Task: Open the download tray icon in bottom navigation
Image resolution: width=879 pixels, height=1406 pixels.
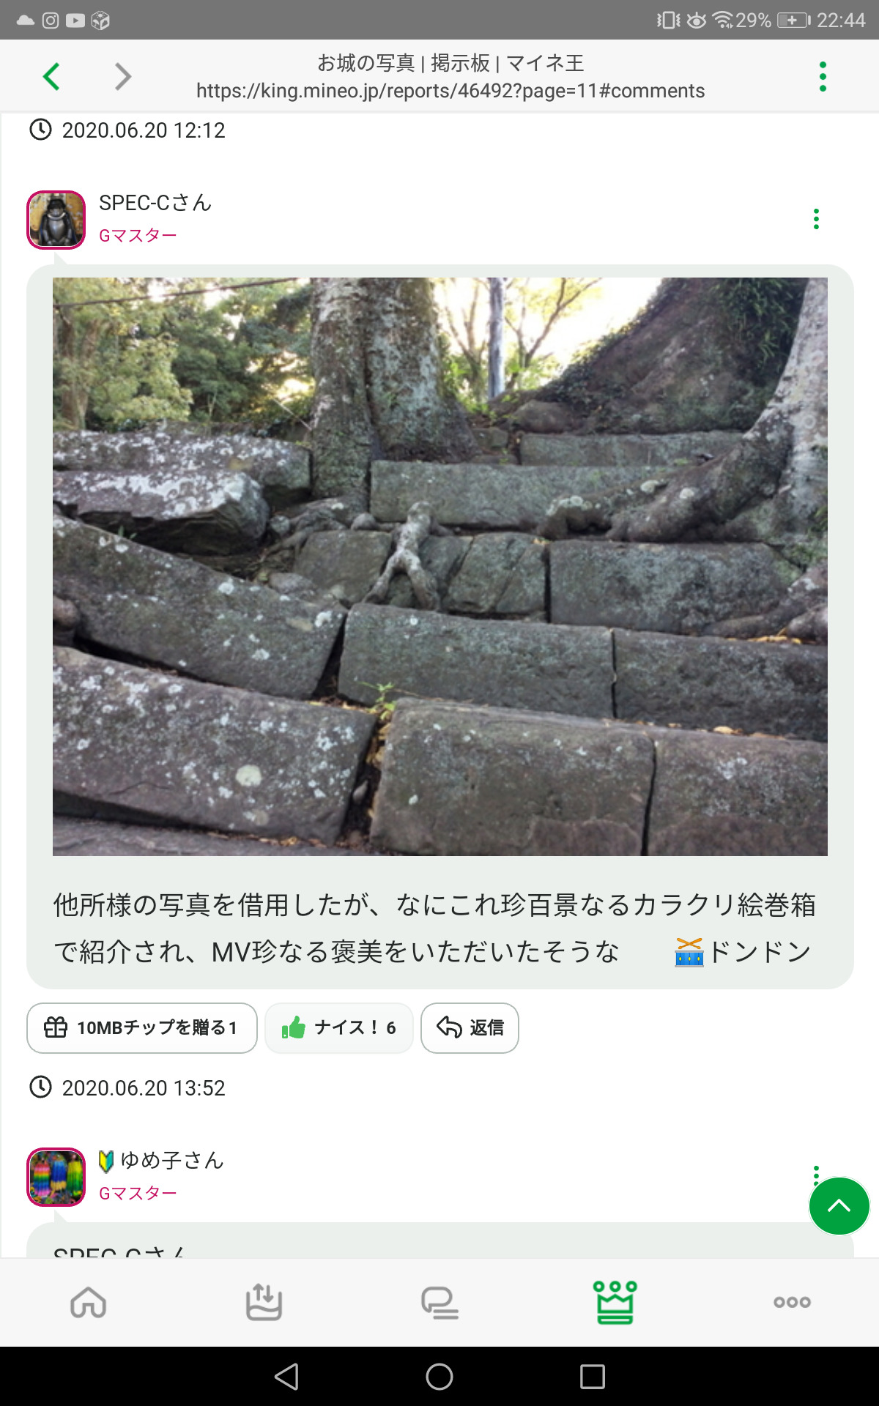Action: pos(264,1303)
